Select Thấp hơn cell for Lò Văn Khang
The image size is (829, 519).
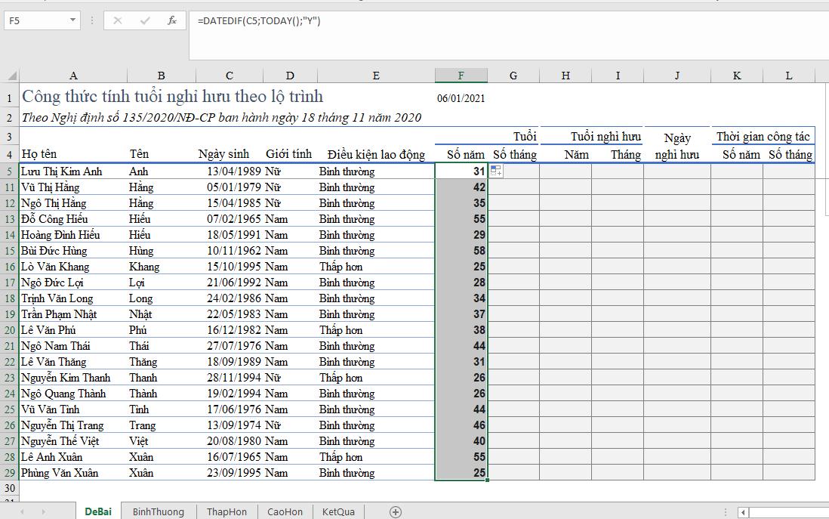[376, 267]
